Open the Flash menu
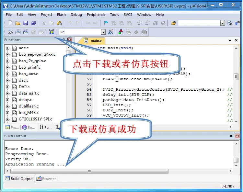This screenshot has width=243, height=192. (x=61, y=15)
